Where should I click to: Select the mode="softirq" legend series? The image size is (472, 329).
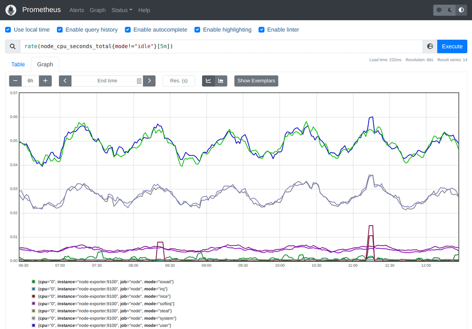coord(106,304)
